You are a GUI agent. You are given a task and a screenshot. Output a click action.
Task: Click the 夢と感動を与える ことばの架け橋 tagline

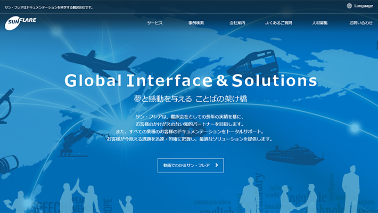[191, 99]
